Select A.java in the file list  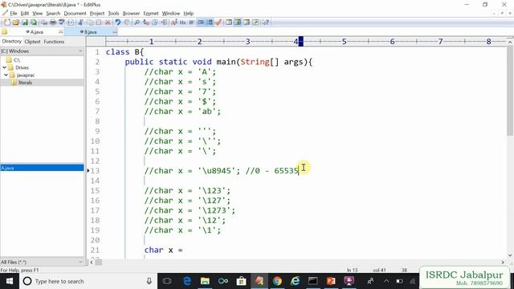click(42, 168)
